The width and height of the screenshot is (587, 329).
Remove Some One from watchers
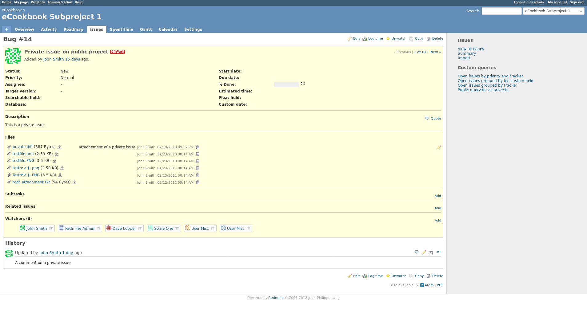pos(177,228)
